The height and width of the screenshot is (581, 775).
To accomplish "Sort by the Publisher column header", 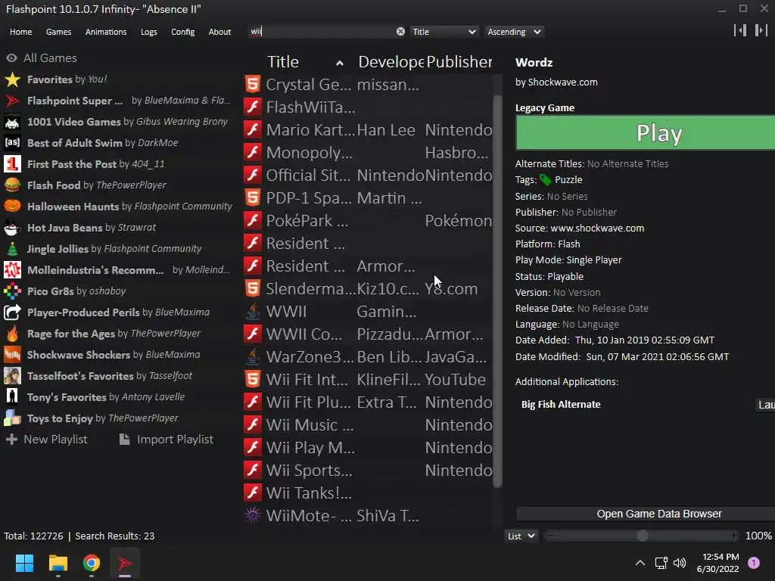I will coord(459,62).
